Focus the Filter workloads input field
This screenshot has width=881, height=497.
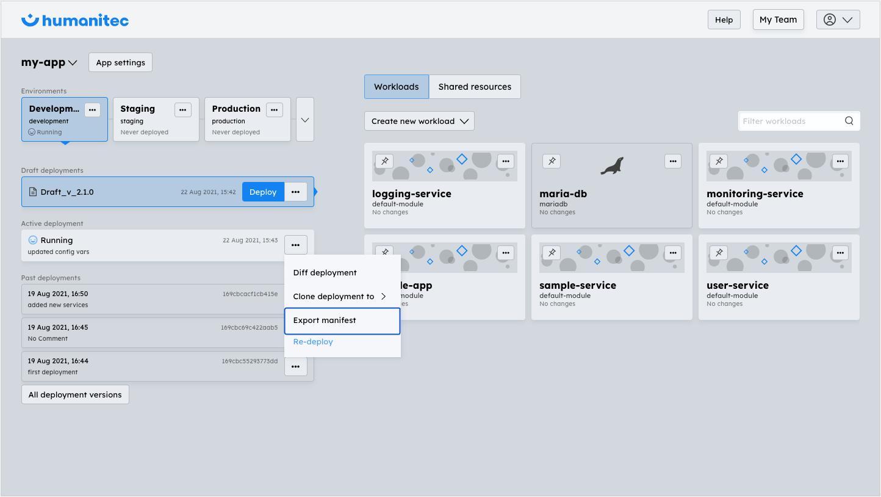(x=790, y=121)
